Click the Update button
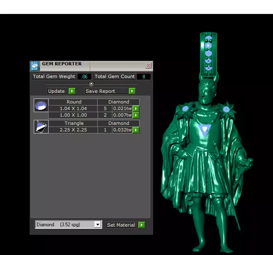Screen dimensions: 273x255 click(58, 91)
